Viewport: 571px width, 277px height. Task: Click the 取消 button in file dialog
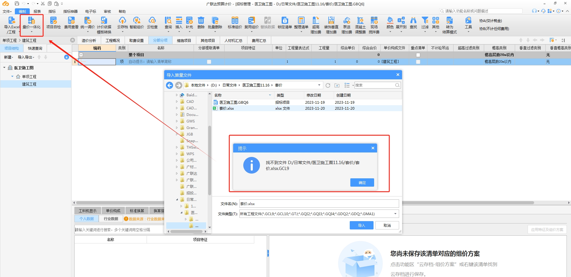387,225
